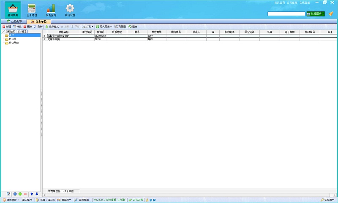The image size is (338, 203).
Task: Open the 选择图片 dropdown arrow
Action: click(x=323, y=14)
